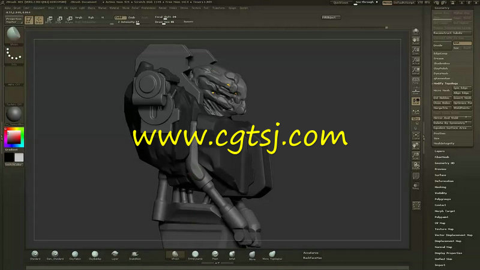Viewport: 480px width, 270px height.
Task: Click Equalize Surface Area button
Action: 452,128
